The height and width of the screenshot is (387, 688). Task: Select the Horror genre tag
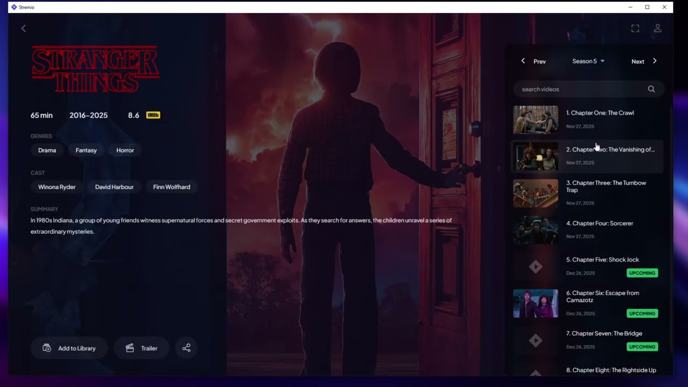click(125, 150)
